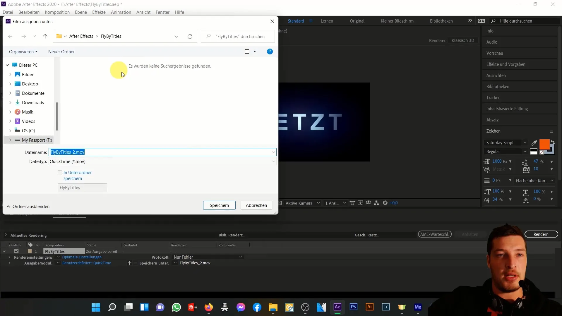Click the no-color swatch in the Zeichen panel
Image resolution: width=562 pixels, height=316 pixels.
(542, 152)
